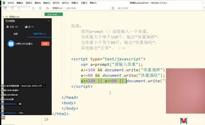Click the closing </script> tag
Image resolution: width=205 pixels, height=125 pixels.
(82, 86)
